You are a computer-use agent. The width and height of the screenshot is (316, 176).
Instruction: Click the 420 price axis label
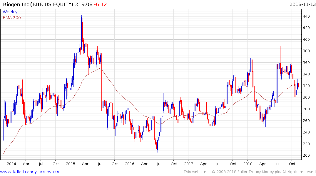click(306, 28)
